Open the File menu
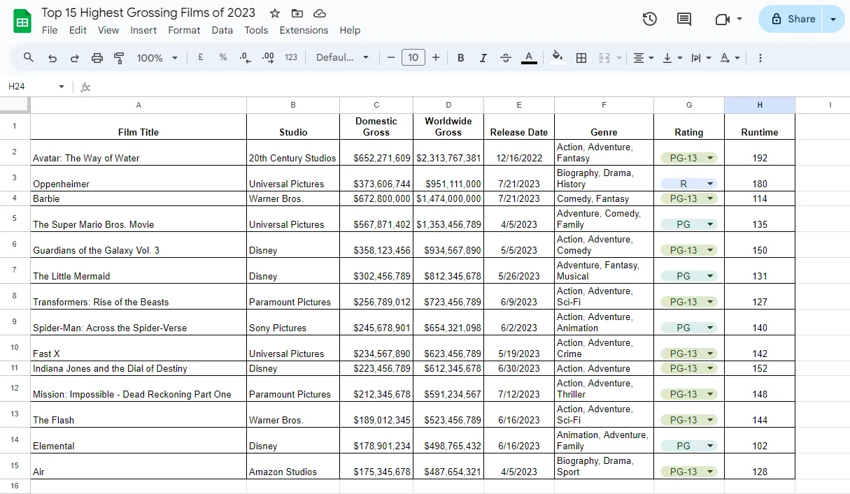The image size is (850, 494). click(50, 30)
